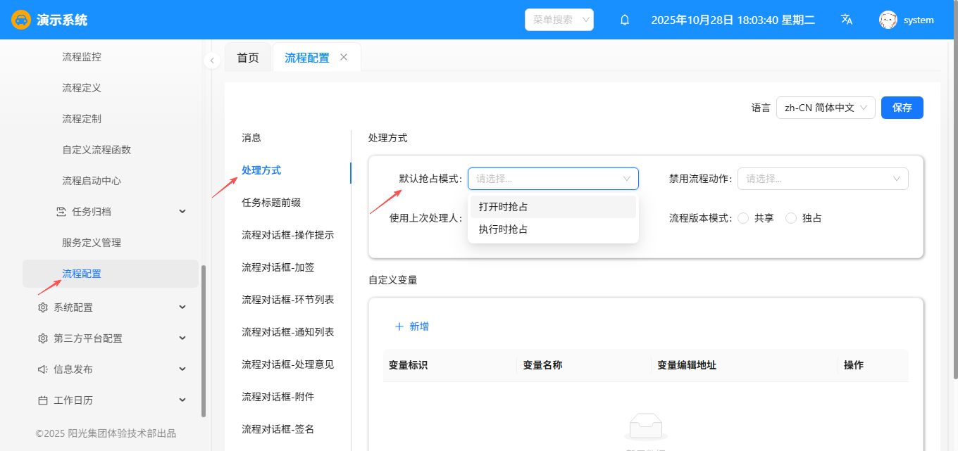The width and height of the screenshot is (958, 451).
Task: Click the notification bell icon
Action: click(624, 20)
